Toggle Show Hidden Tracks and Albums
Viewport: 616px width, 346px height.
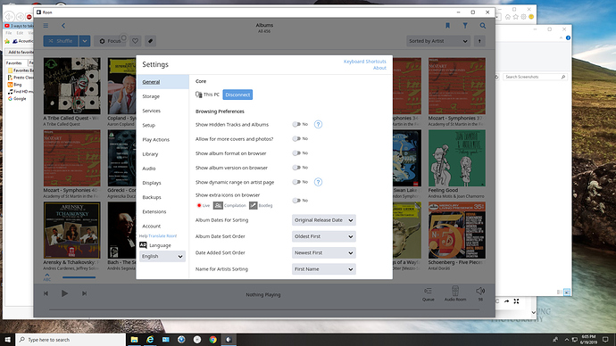296,124
